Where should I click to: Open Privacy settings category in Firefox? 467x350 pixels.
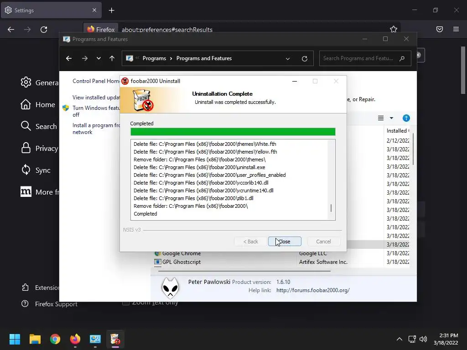pyautogui.click(x=40, y=148)
